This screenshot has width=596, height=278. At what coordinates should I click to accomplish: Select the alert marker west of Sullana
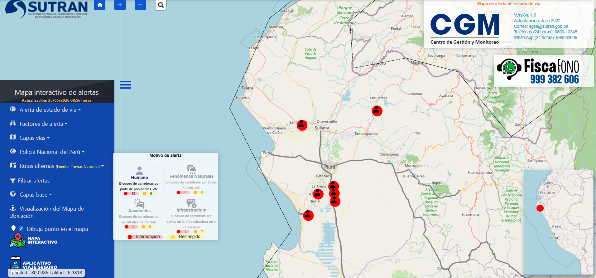point(302,125)
